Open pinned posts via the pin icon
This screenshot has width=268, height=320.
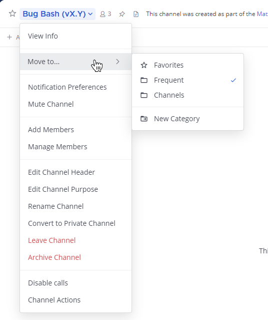122,14
